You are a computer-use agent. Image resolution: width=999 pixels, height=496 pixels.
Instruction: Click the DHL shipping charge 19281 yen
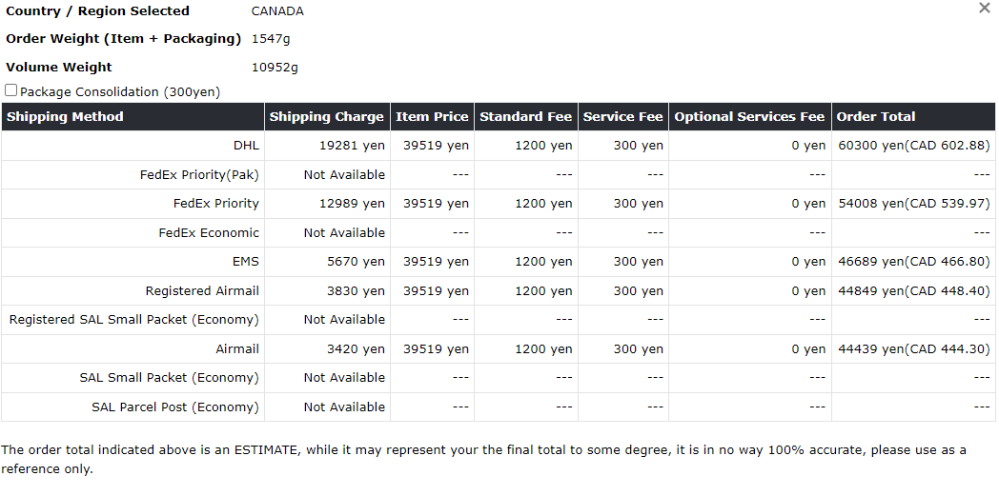pyautogui.click(x=352, y=146)
